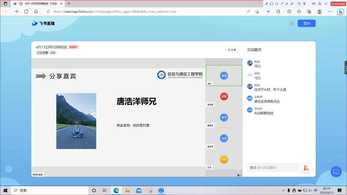Open the Feishu apps grid icon
The image size is (347, 195).
[x=292, y=23]
